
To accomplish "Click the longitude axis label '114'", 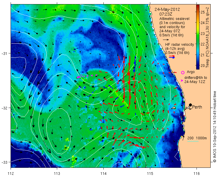I will coord(103,173).
